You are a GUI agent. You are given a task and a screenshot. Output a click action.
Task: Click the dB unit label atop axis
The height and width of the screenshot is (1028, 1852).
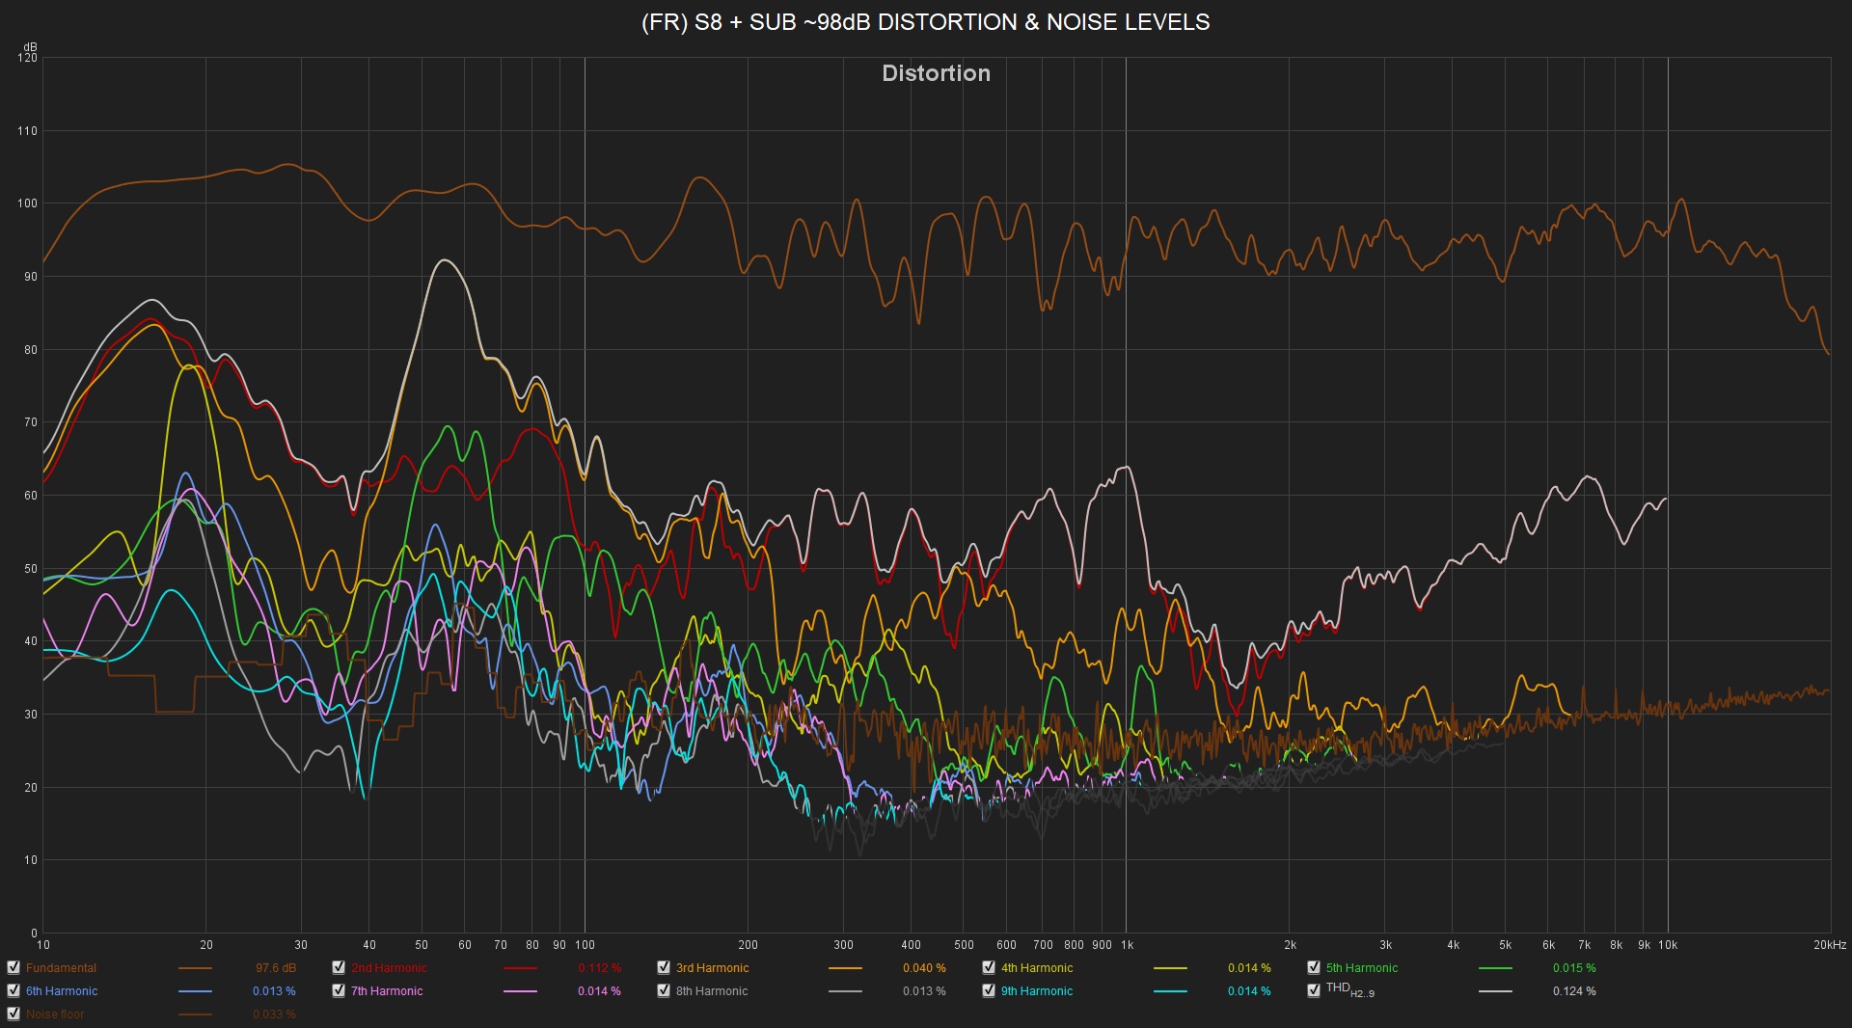click(31, 47)
